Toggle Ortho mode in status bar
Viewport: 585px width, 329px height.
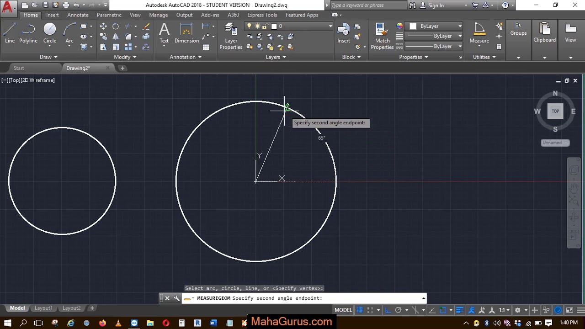(x=388, y=310)
